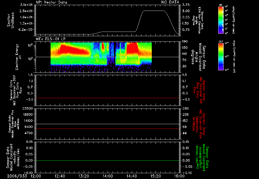Screen dimensions: 259x179
Task: Click the 13:20 time axis label
Action: pos(84,176)
